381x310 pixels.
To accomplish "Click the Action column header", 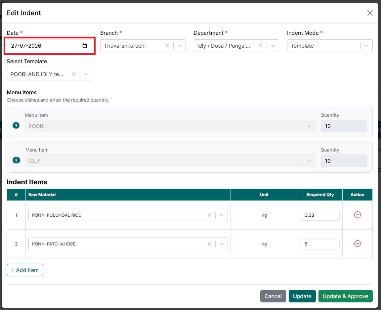I will (357, 195).
